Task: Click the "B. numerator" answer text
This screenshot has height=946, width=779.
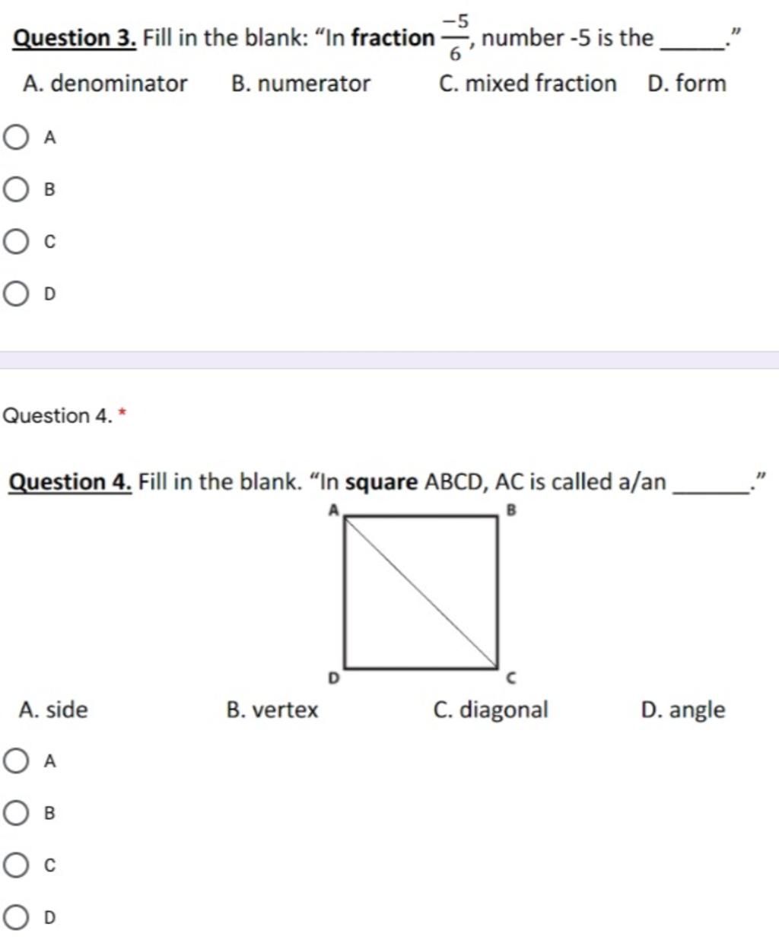Action: (x=300, y=84)
